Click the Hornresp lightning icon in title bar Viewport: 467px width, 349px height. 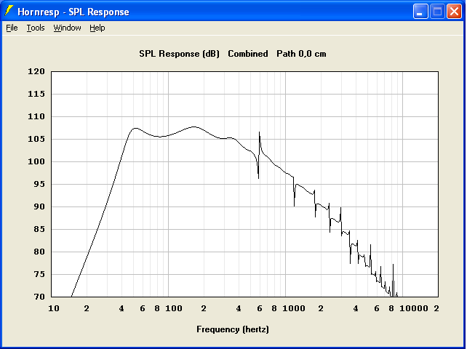pyautogui.click(x=9, y=11)
